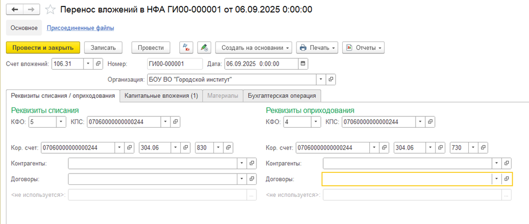This screenshot has height=224, width=529.
Task: Open the calendar picker for Дата
Action: 303,63
